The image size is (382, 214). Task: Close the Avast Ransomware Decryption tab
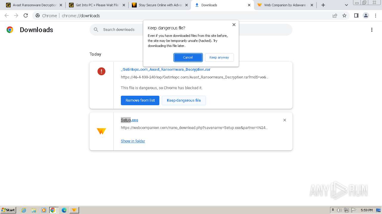(61, 5)
